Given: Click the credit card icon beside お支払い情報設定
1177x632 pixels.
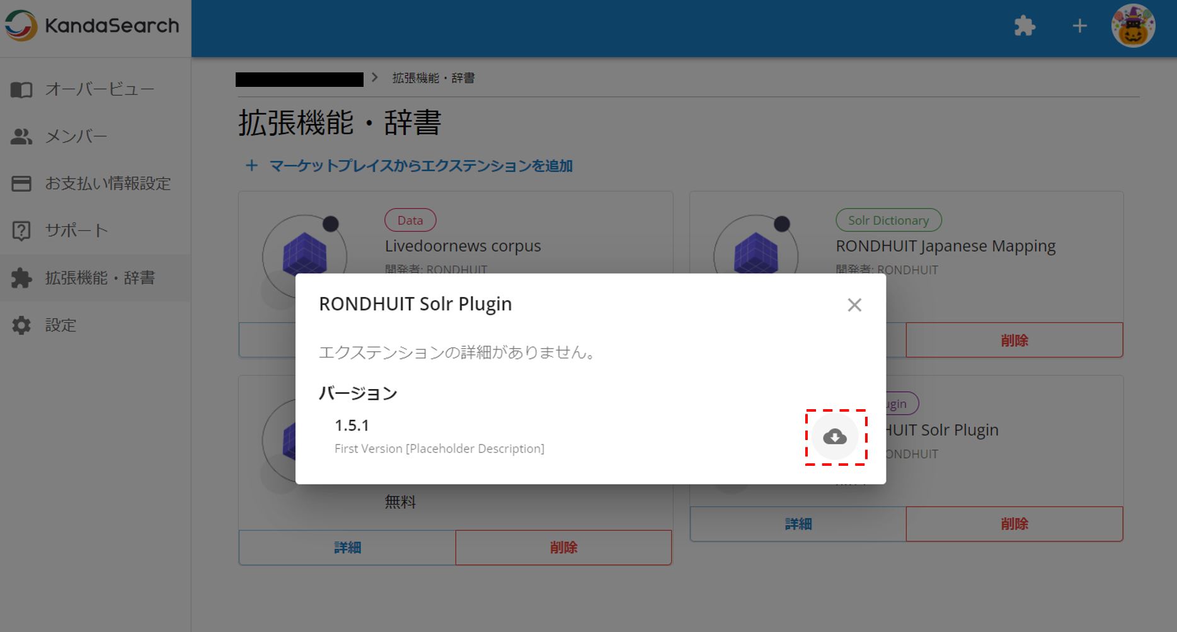Looking at the screenshot, I should (x=21, y=184).
